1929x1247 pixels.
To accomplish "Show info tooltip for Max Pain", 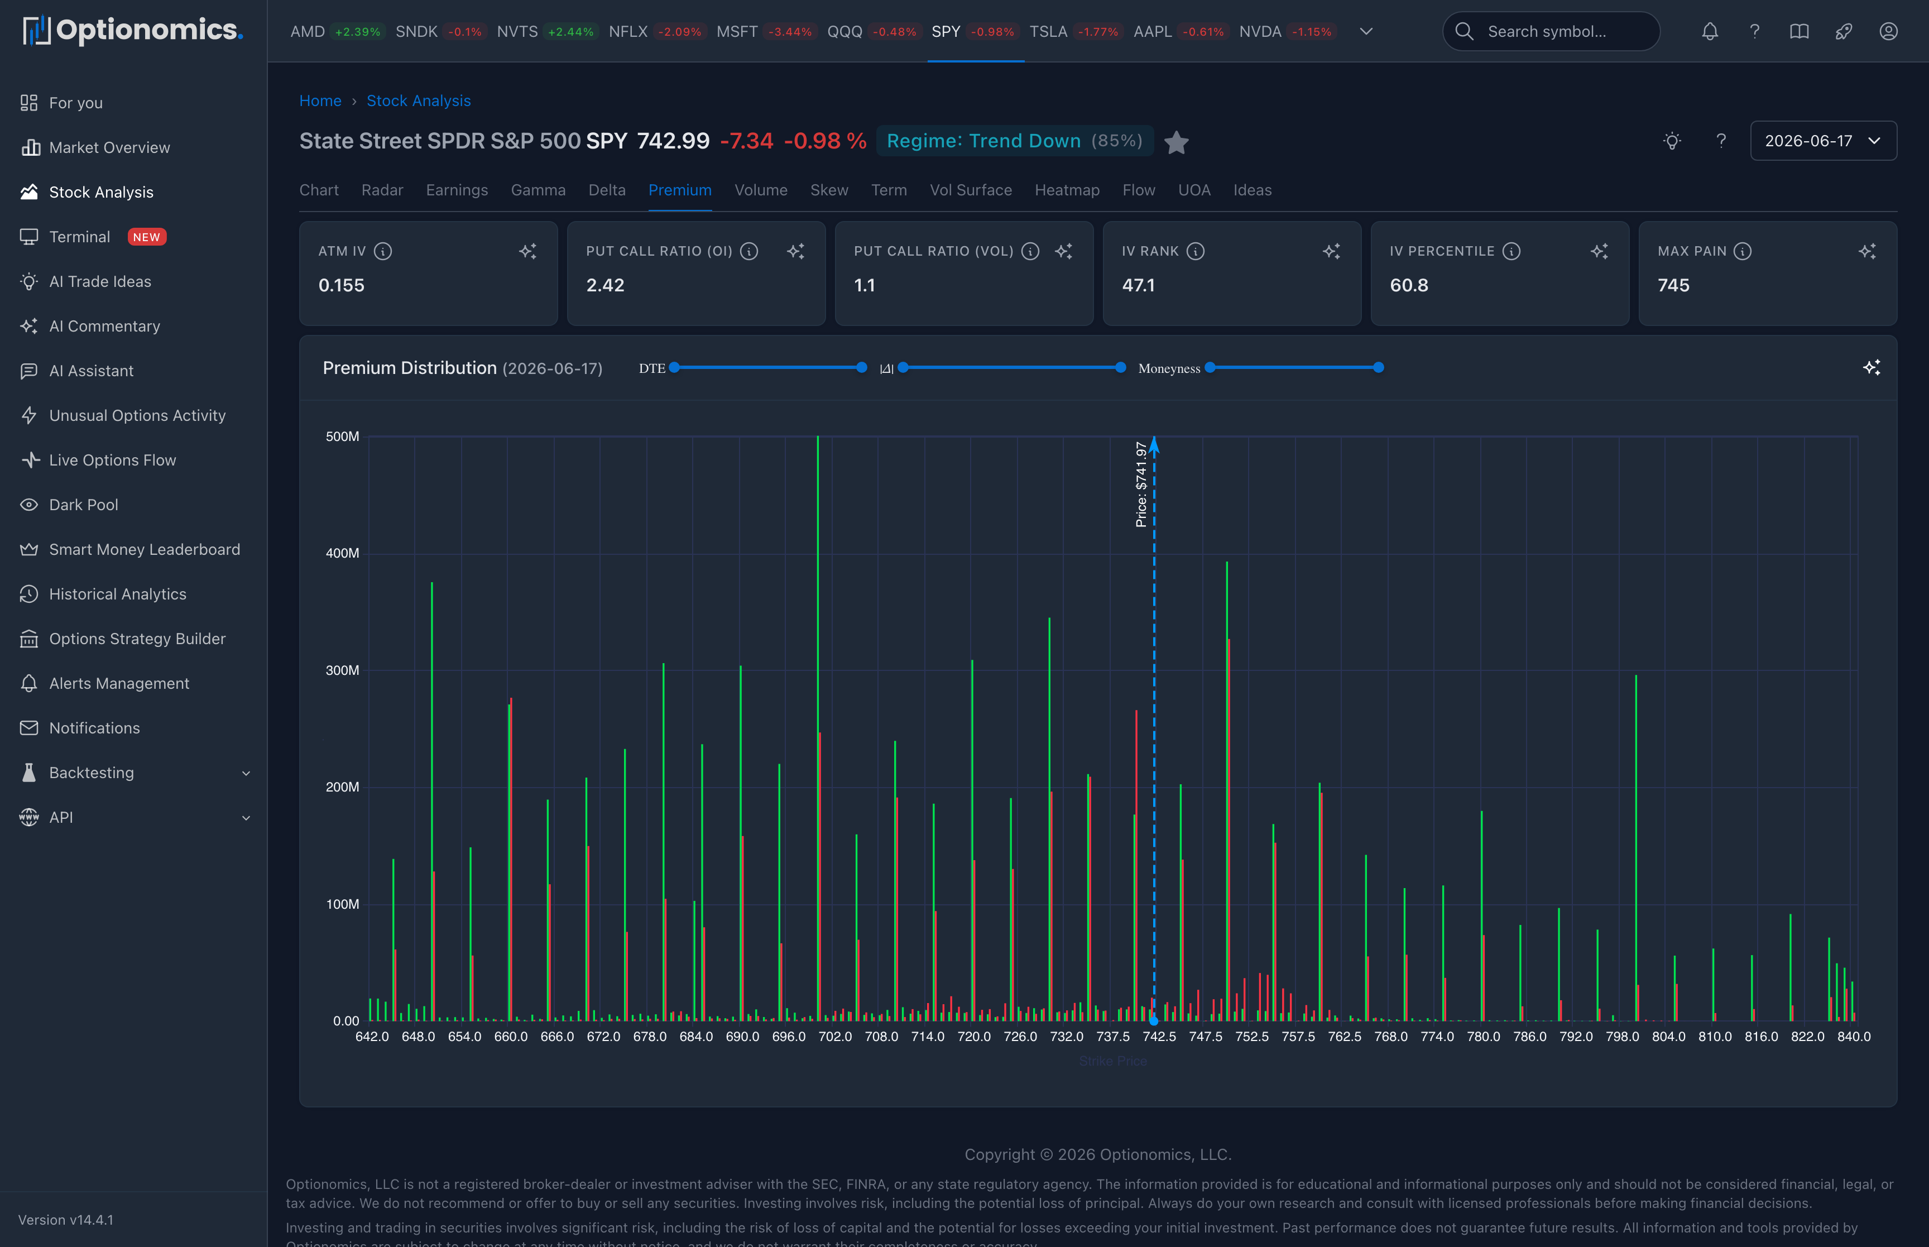I will click(x=1743, y=251).
